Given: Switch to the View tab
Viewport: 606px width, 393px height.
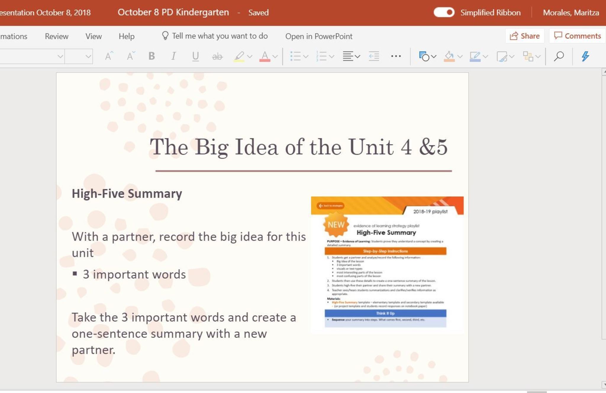Looking at the screenshot, I should pyautogui.click(x=94, y=36).
